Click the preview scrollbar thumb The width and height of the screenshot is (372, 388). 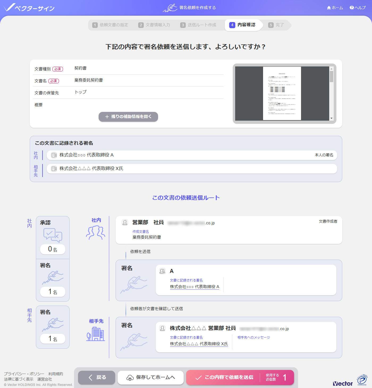tap(331, 77)
